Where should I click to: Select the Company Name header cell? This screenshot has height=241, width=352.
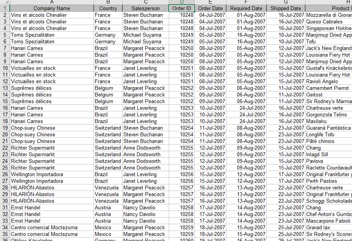coord(52,9)
